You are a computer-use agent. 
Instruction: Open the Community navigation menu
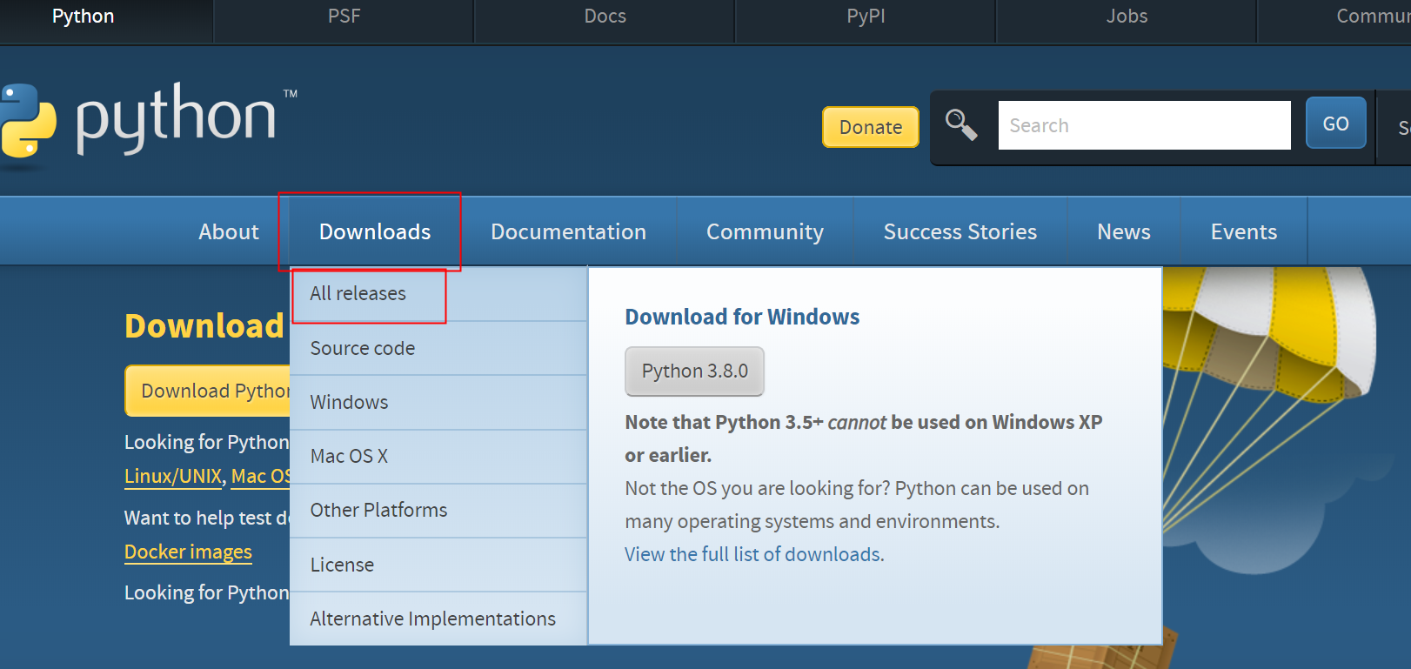[765, 231]
